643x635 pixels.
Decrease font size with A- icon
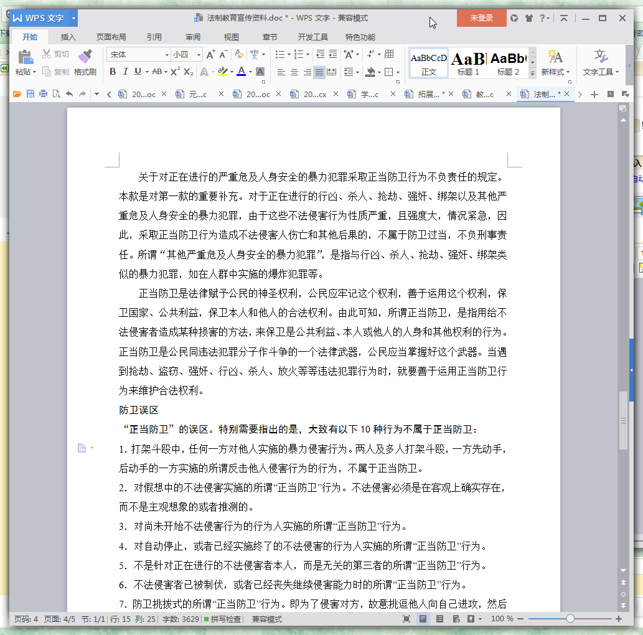[223, 55]
